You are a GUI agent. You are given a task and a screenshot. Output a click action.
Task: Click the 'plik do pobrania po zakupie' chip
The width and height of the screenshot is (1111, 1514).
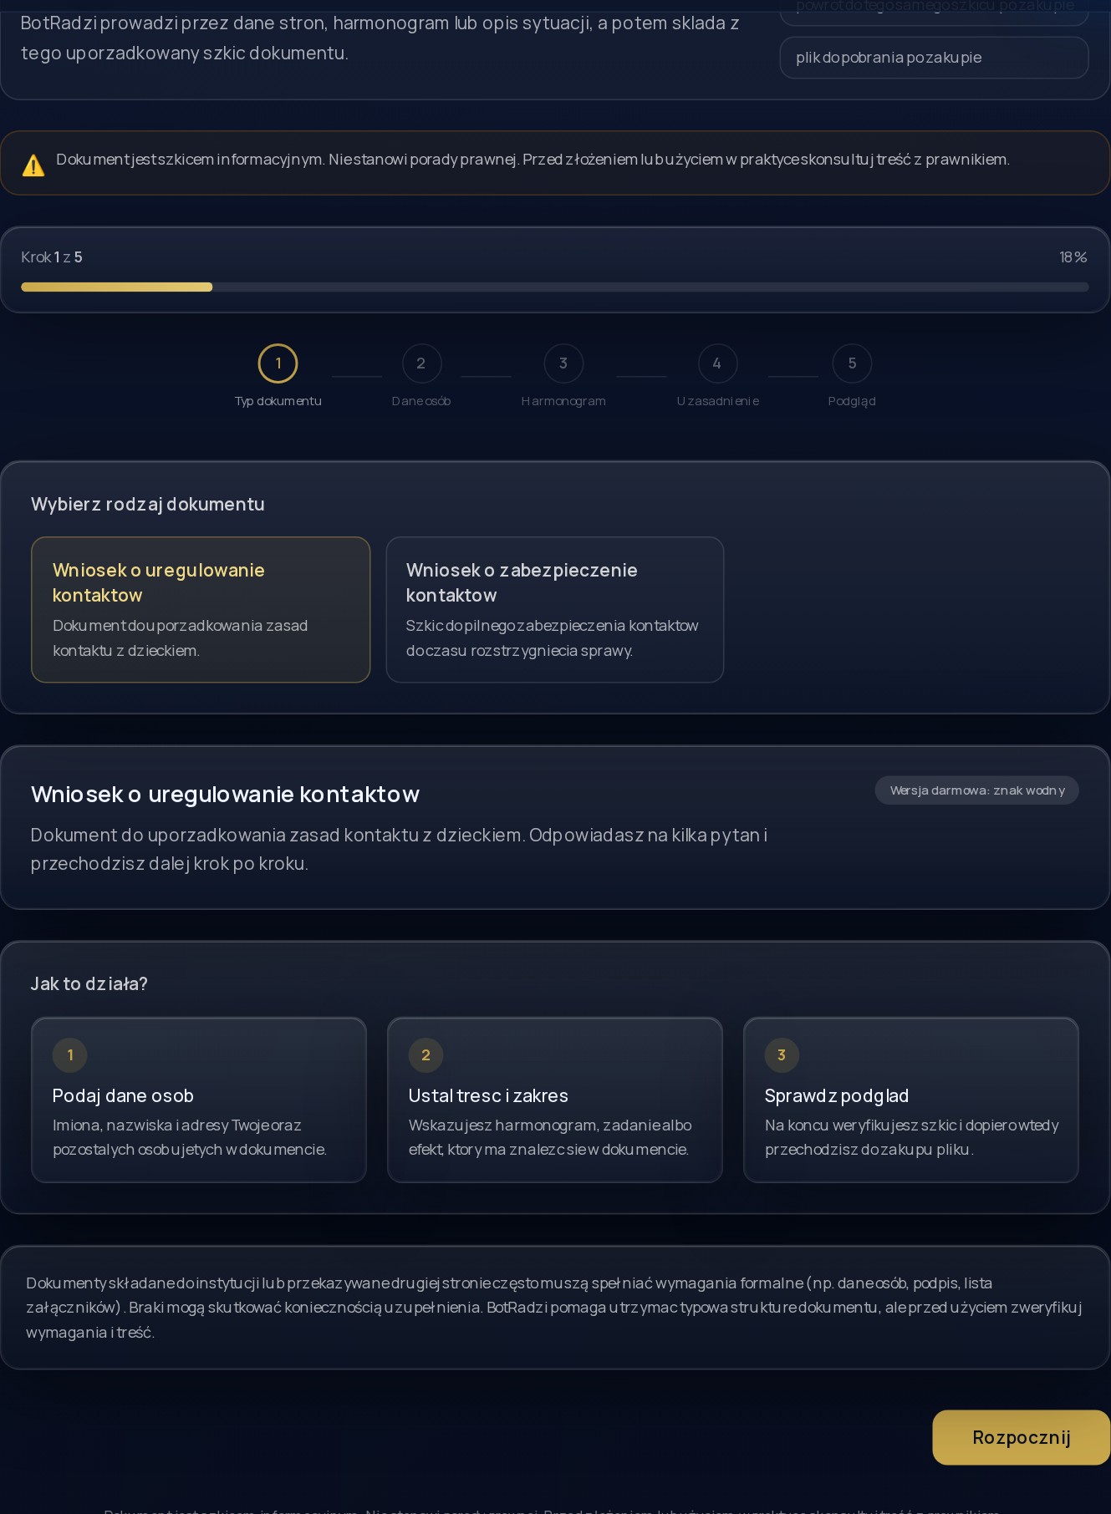pyautogui.click(x=933, y=58)
